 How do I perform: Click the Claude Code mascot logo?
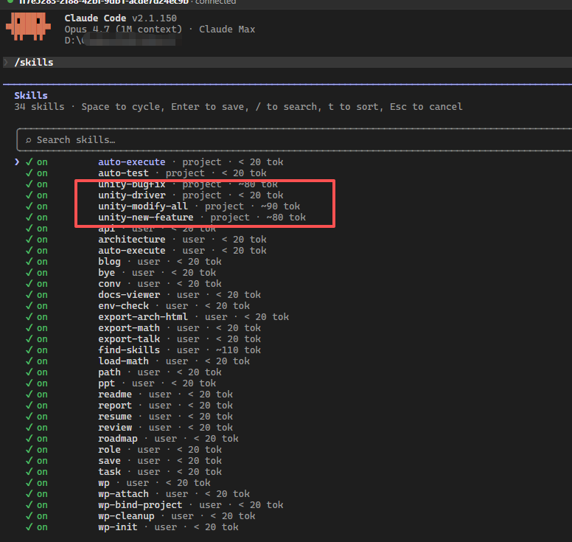[28, 27]
